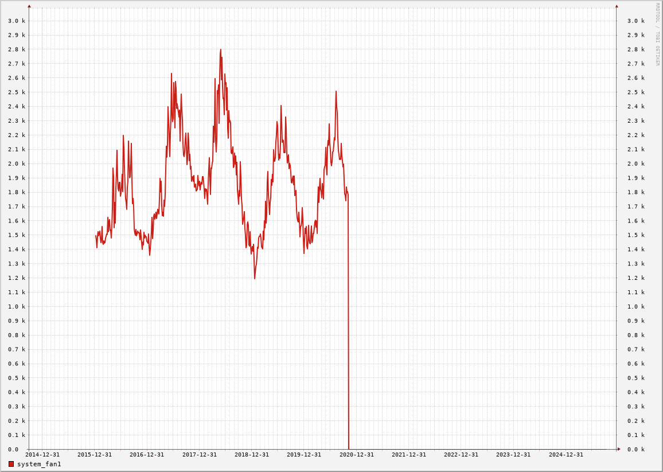Screen dimensions: 663x472
Task: Click the system_fan1 legend label
Action: point(39,464)
